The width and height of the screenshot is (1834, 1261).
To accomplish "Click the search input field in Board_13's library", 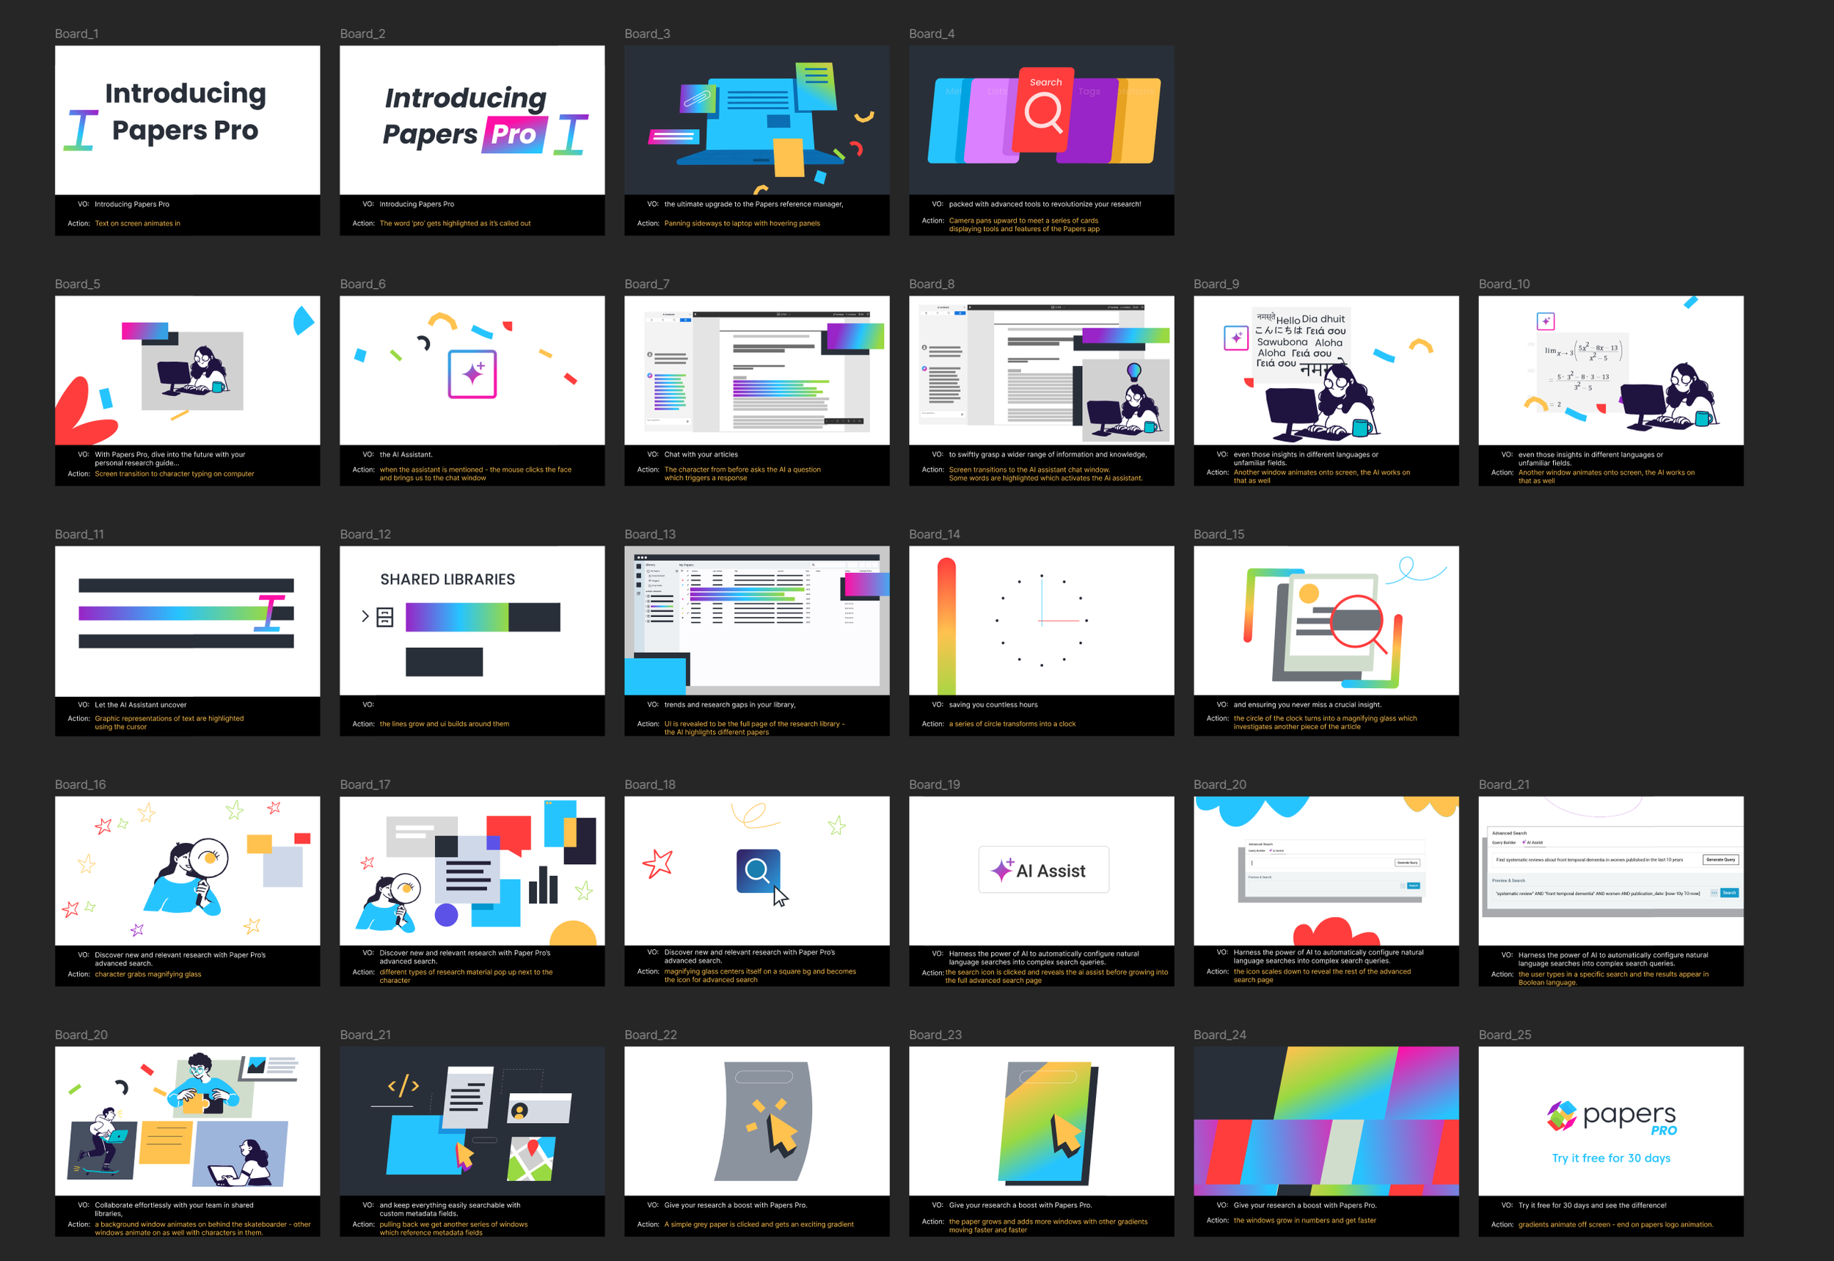I will click(x=830, y=565).
